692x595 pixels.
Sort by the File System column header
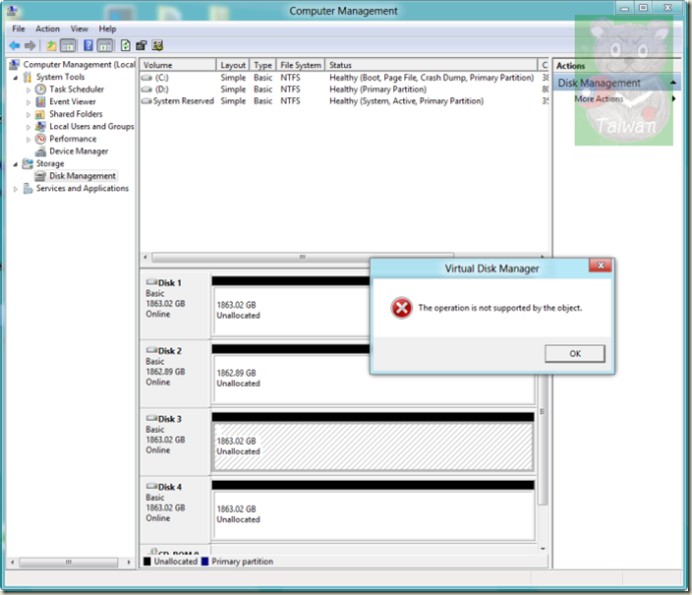coord(301,65)
